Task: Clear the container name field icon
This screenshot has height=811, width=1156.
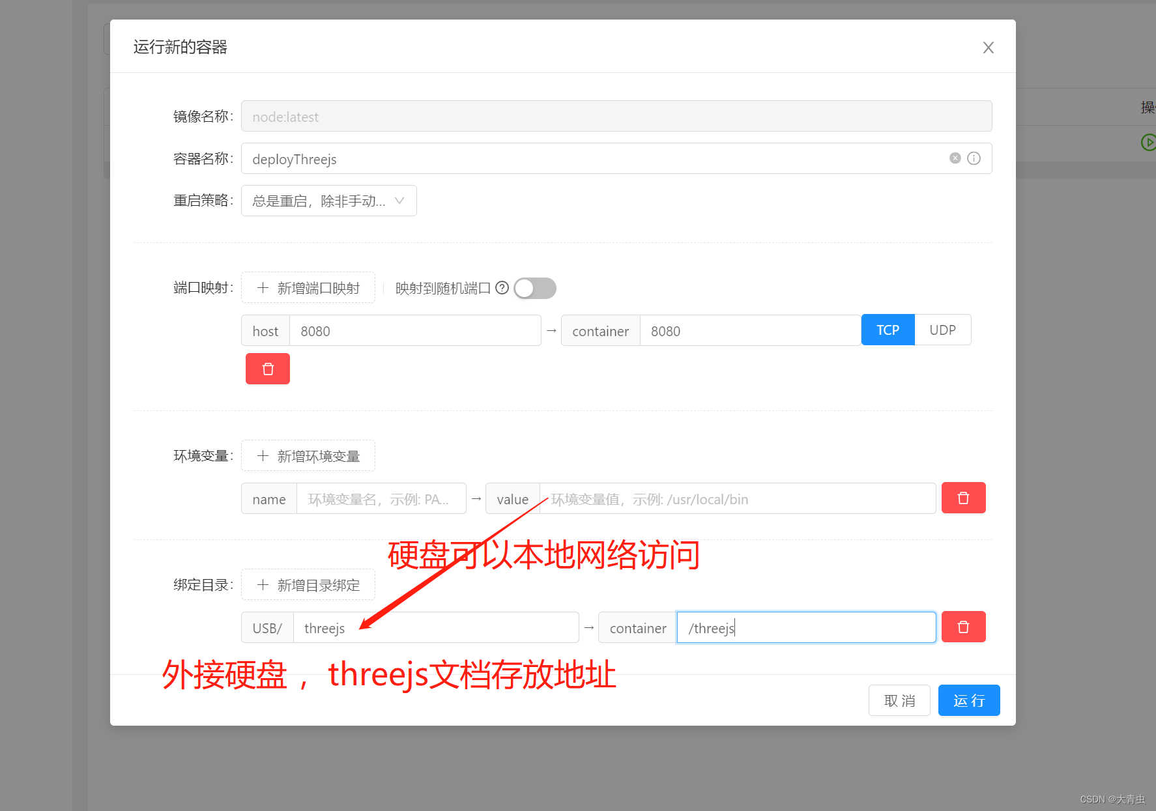Action: click(955, 158)
